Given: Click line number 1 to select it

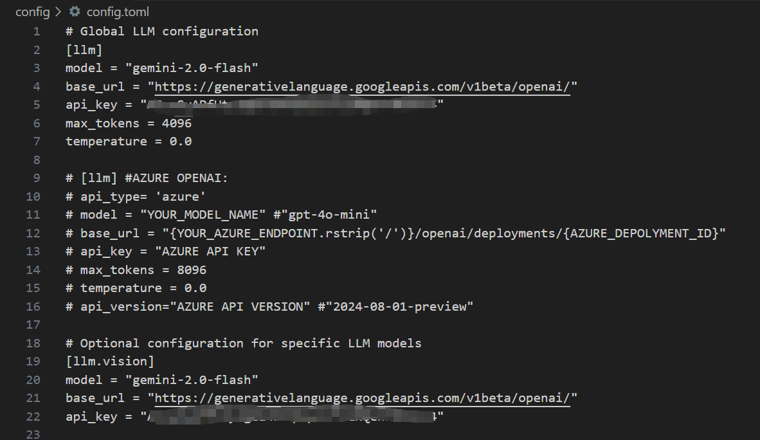Looking at the screenshot, I should pos(36,30).
